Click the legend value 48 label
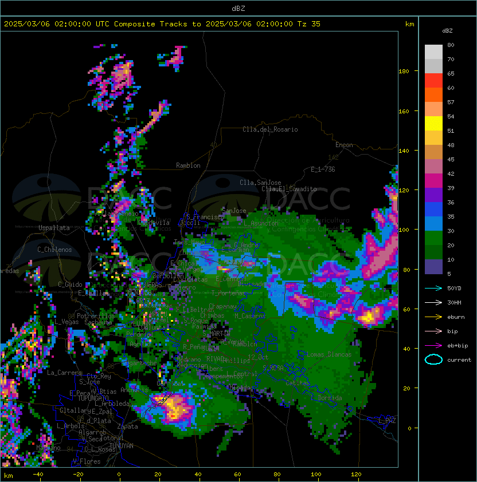Image resolution: width=477 pixels, height=482 pixels. (x=451, y=145)
